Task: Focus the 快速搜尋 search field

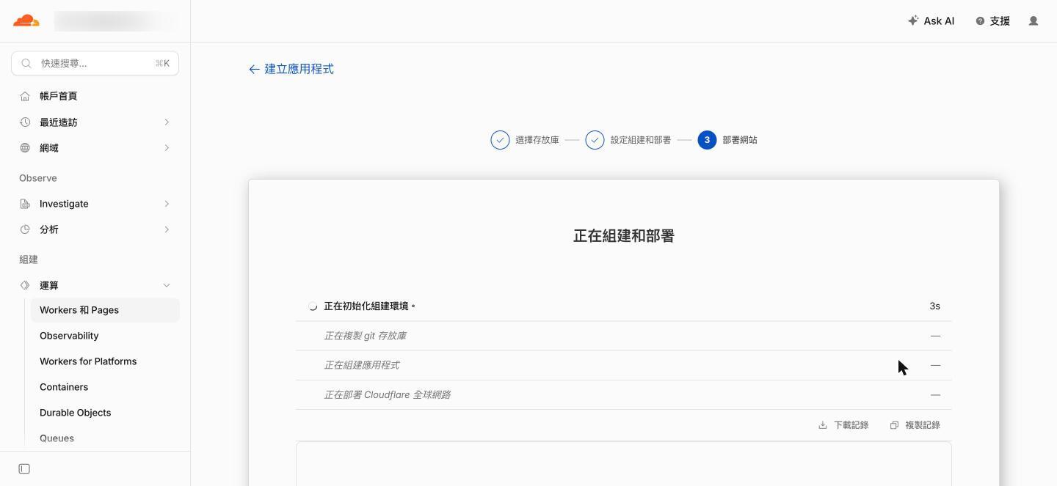Action: [95, 63]
